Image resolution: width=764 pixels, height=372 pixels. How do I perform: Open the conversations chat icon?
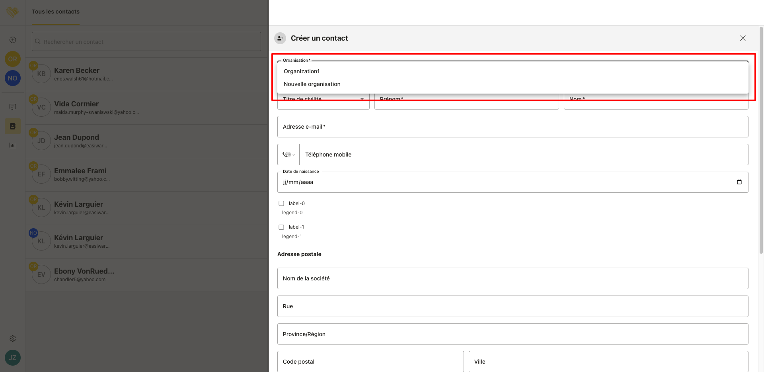pos(13,107)
